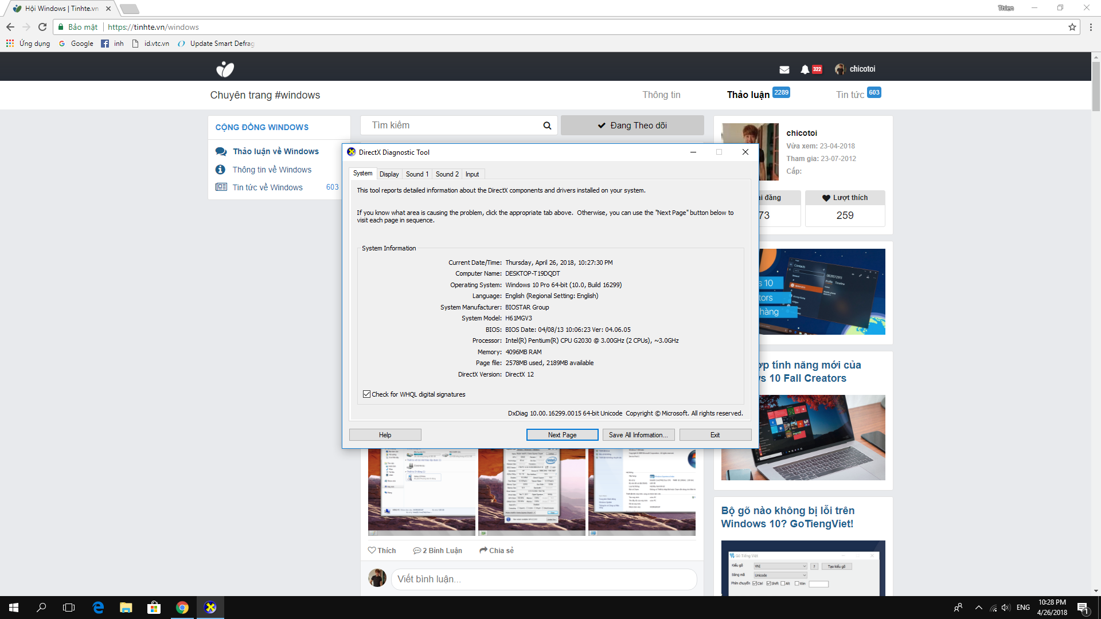Click the Help button in DxDiag

coord(385,435)
